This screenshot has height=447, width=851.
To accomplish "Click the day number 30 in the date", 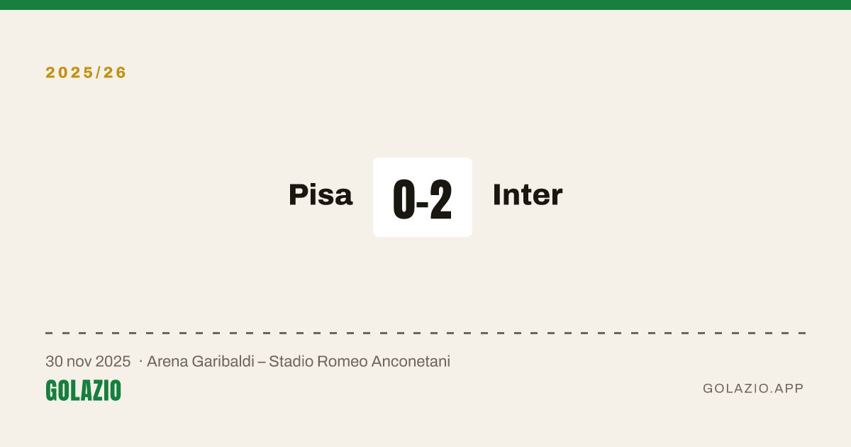I will click(54, 361).
